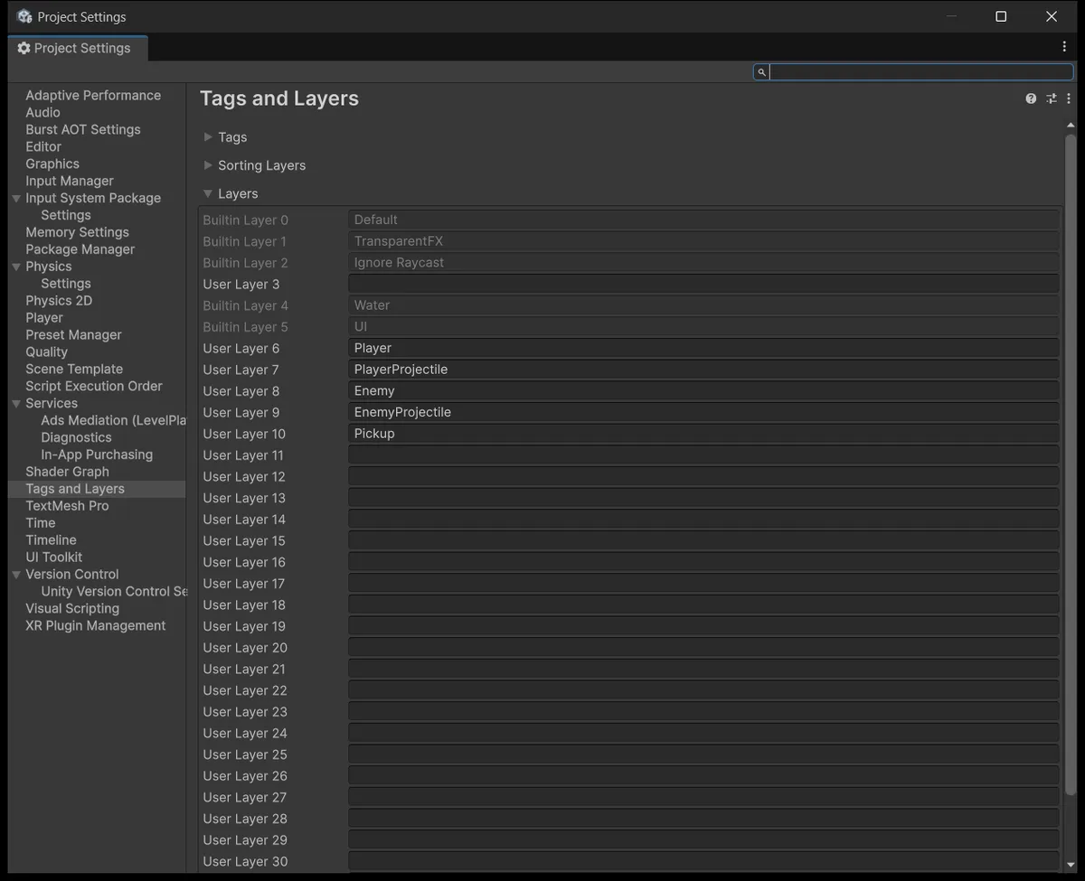Open Physics 2D settings
The image size is (1085, 881).
(x=59, y=301)
